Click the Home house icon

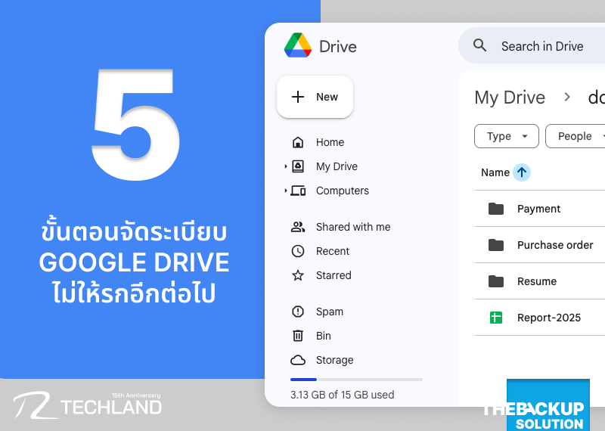coord(298,142)
